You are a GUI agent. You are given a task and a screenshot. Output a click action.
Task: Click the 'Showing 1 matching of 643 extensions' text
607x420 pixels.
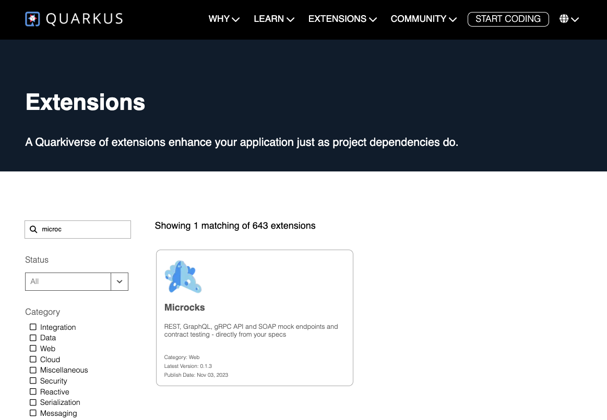tap(235, 226)
